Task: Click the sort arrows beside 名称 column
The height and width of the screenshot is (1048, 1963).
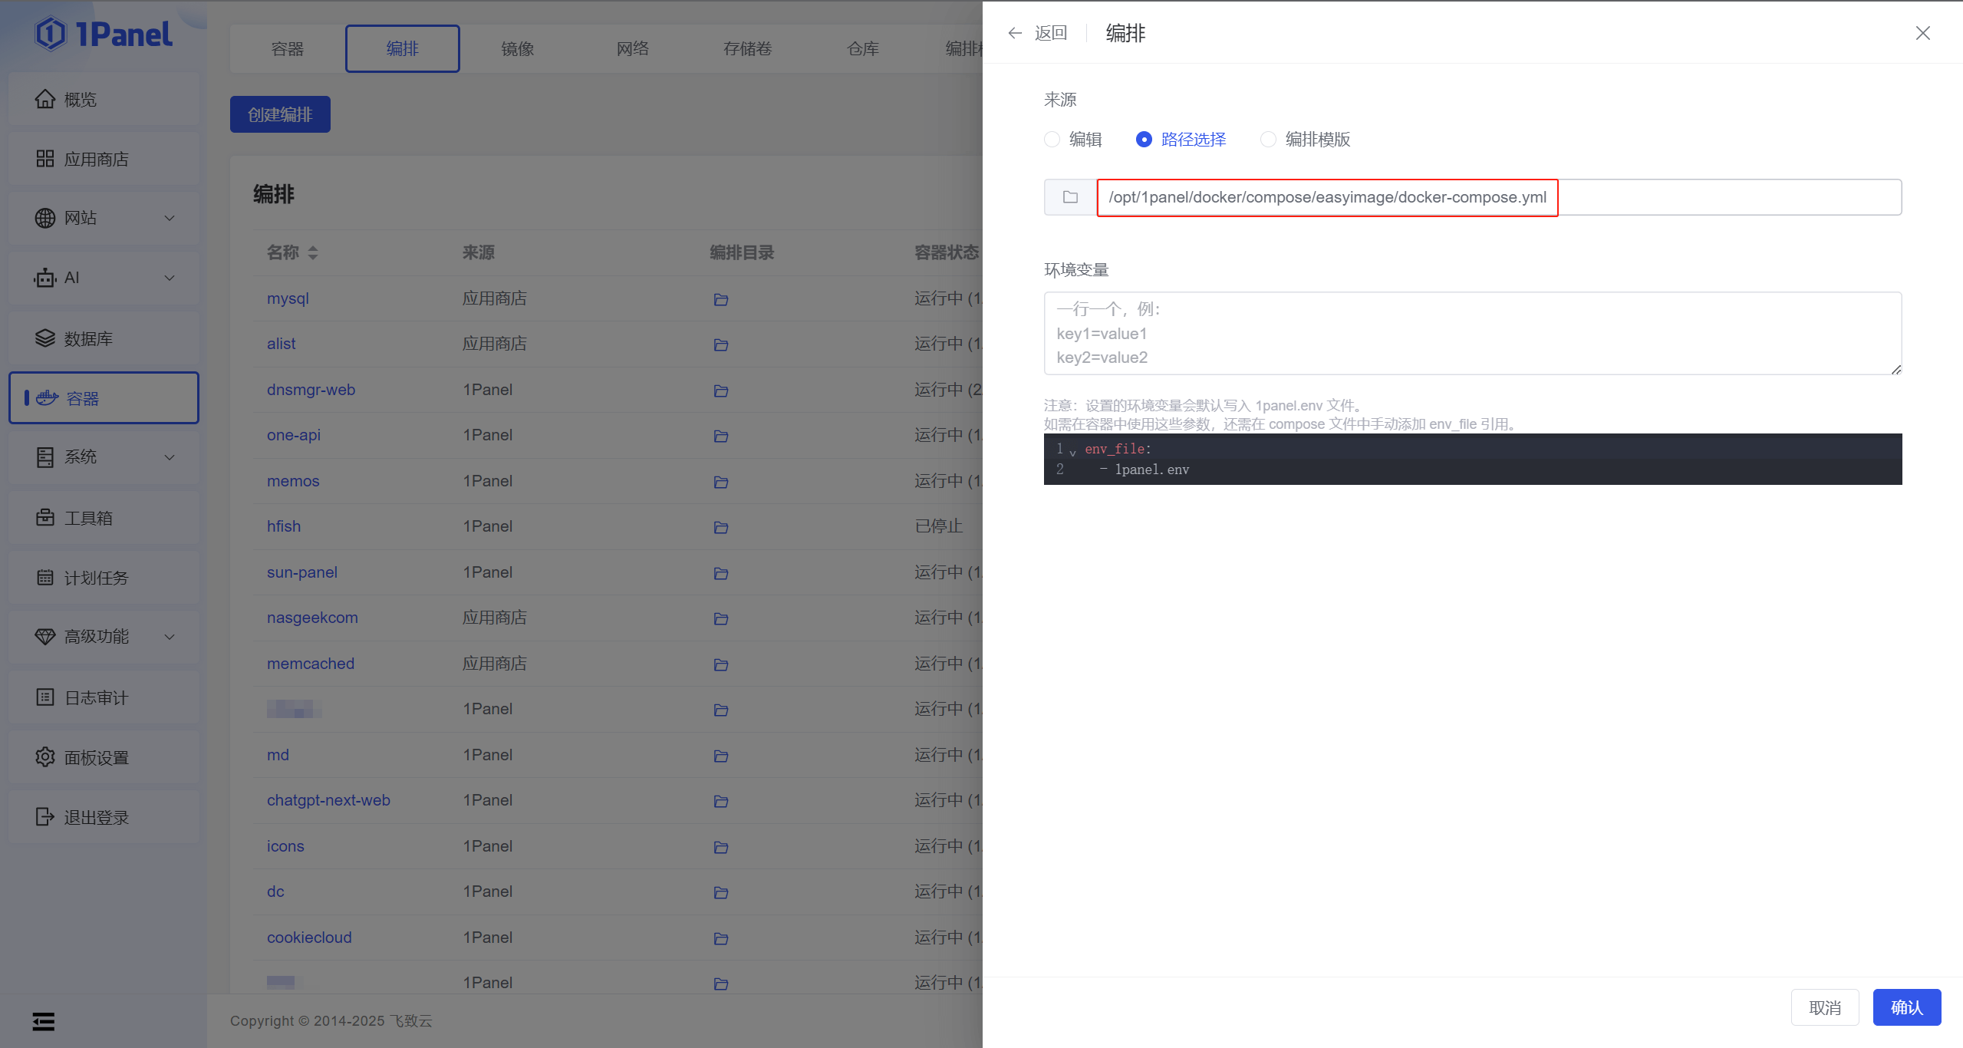Action: tap(313, 252)
